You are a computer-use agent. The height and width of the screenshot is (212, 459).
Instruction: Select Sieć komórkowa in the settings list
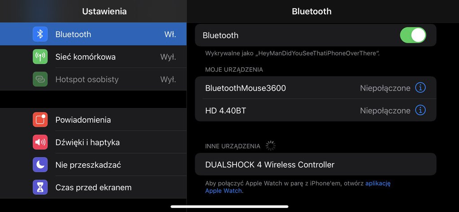[x=93, y=56]
